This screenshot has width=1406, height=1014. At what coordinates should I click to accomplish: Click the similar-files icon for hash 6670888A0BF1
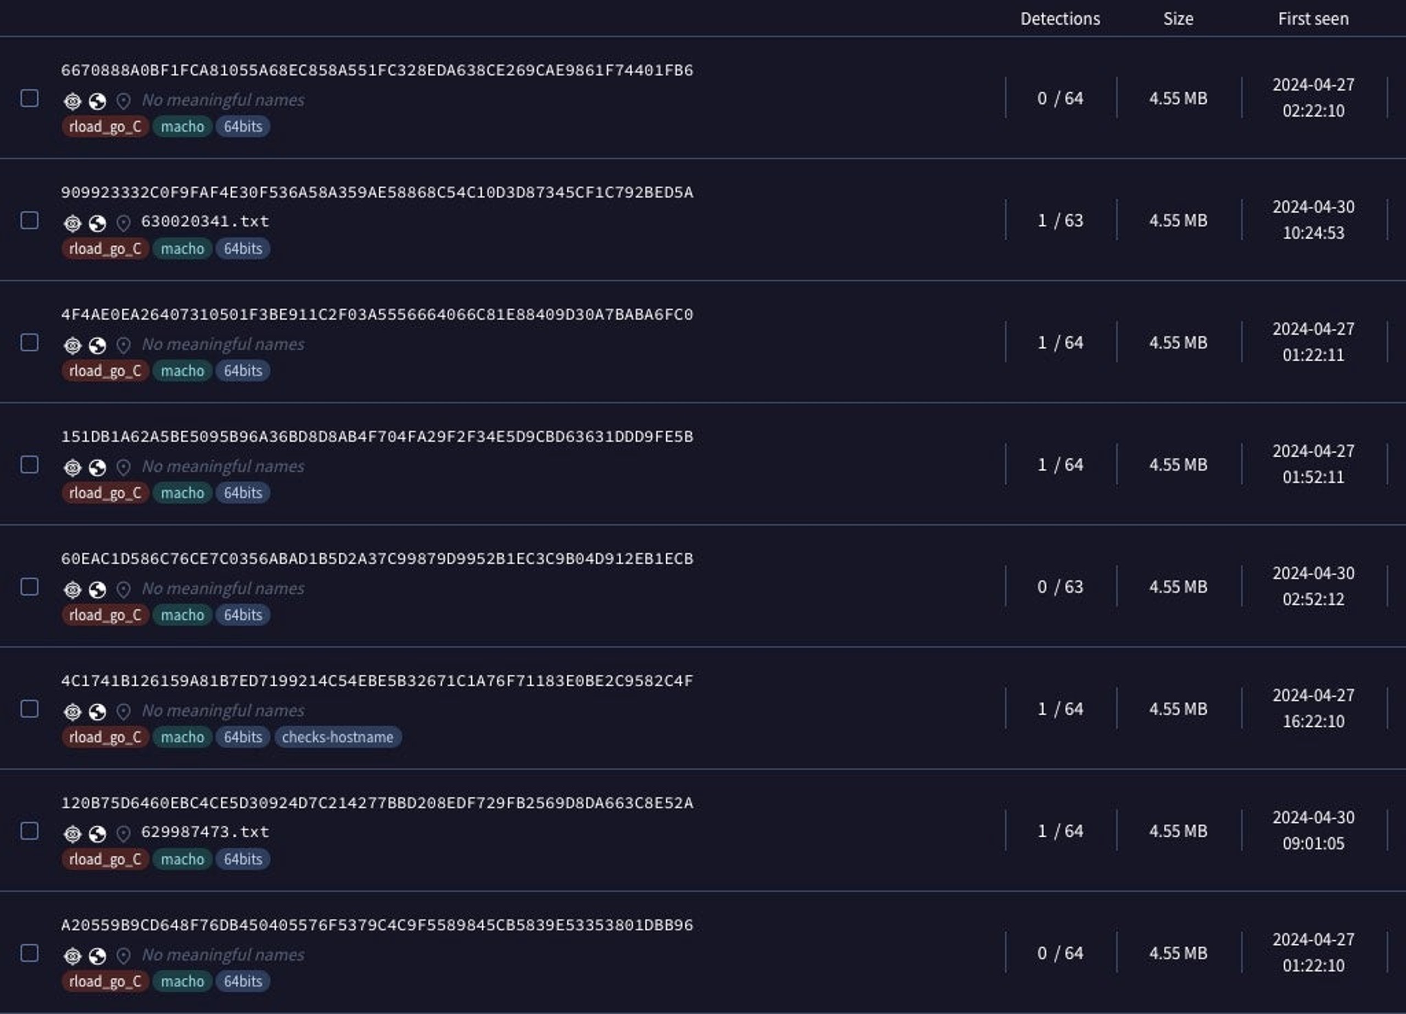click(x=72, y=100)
